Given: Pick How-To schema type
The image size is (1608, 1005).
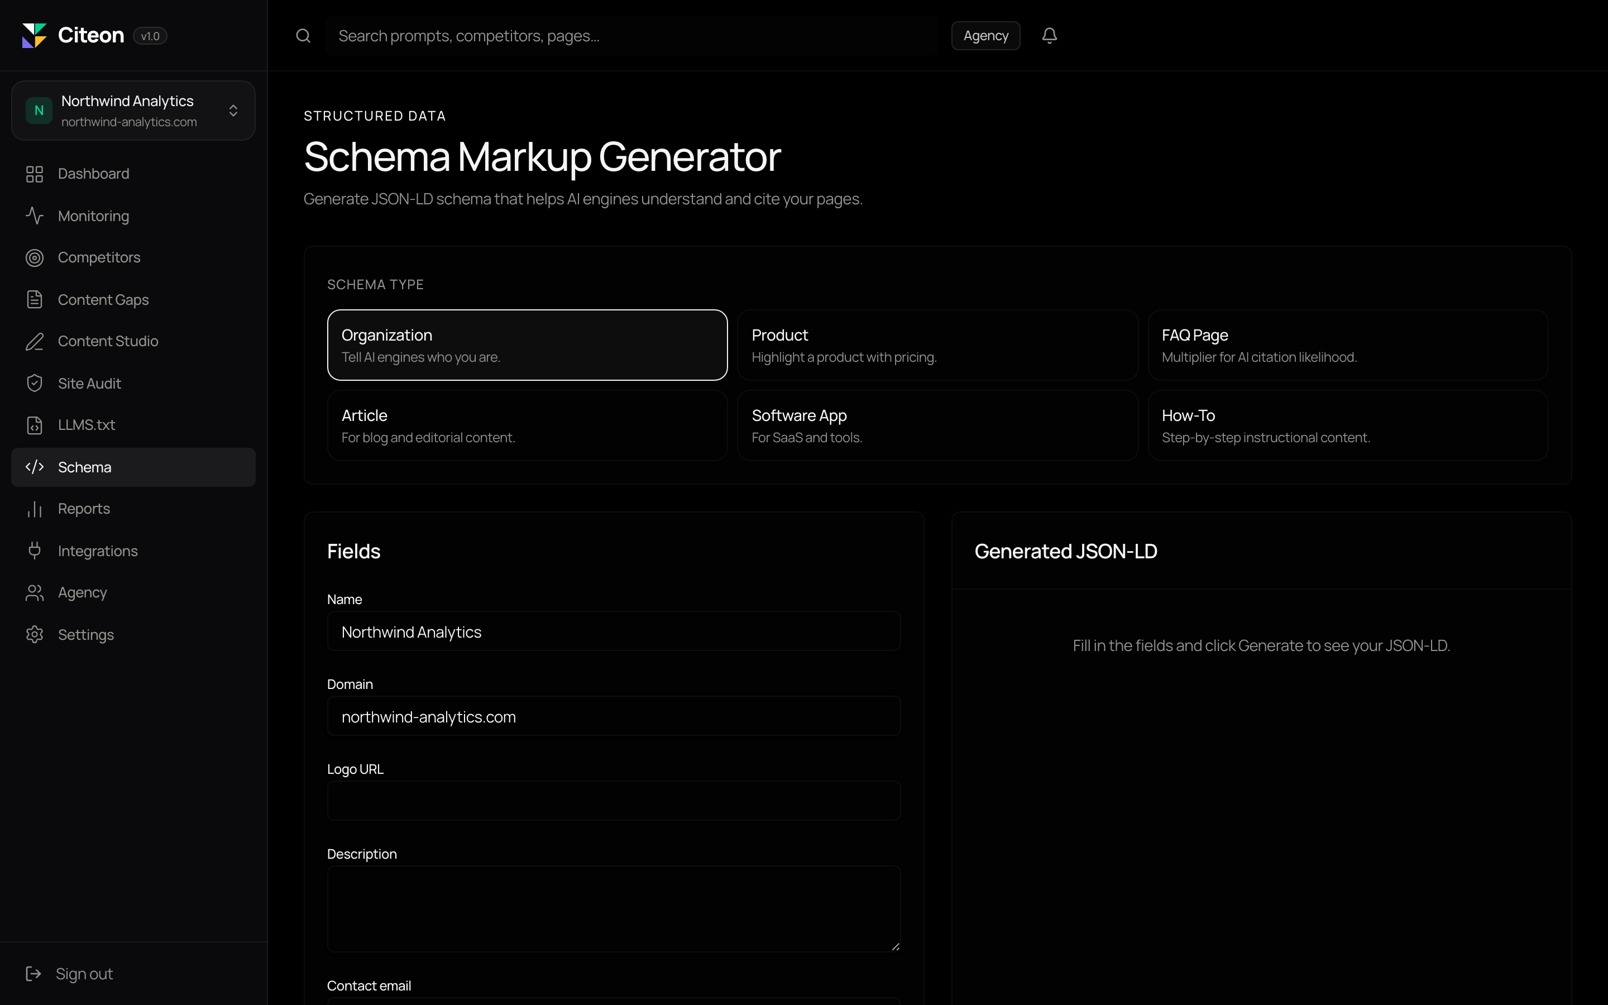Looking at the screenshot, I should (1348, 425).
